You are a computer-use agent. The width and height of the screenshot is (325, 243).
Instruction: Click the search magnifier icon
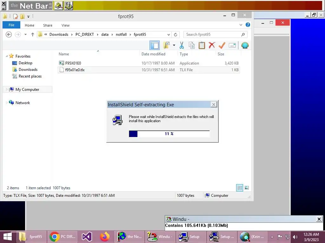point(243,34)
